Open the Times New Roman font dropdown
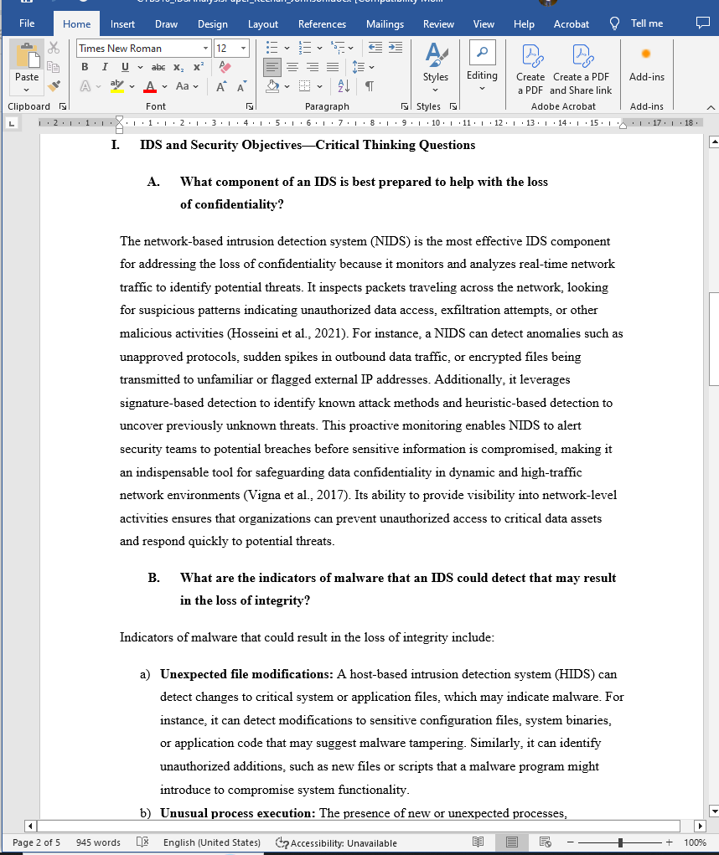Viewport: 719px width, 855px height. (205, 49)
